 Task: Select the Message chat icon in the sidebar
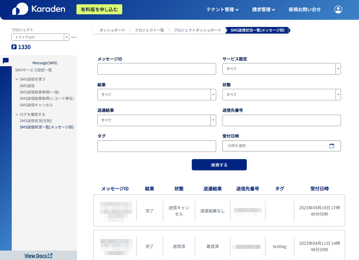(x=6, y=60)
